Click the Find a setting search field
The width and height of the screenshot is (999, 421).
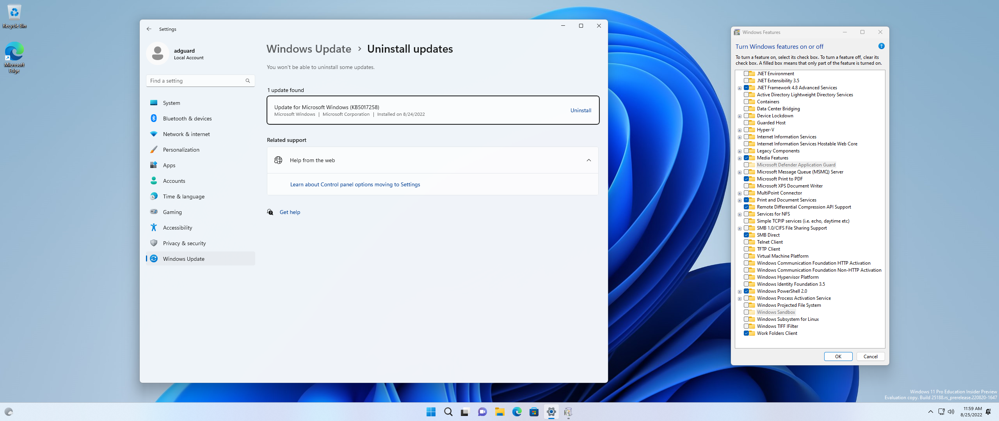pos(201,81)
